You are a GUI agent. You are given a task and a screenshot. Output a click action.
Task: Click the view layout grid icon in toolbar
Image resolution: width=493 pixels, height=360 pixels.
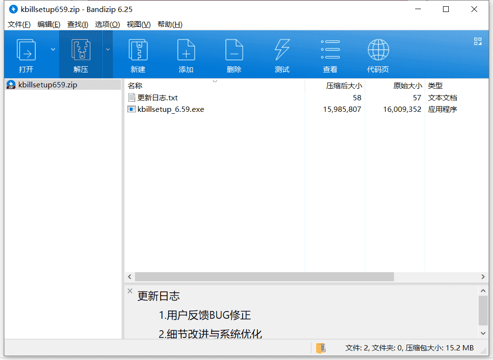(478, 41)
